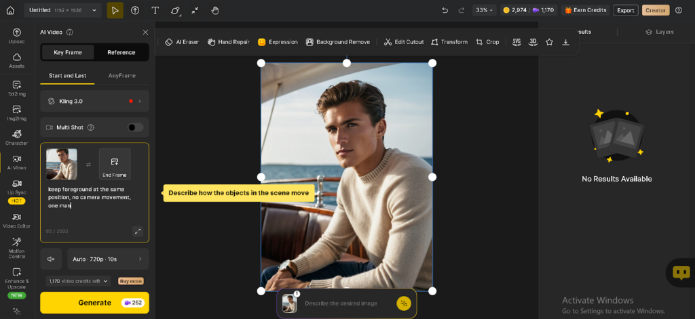Toggle the audio mute button

click(x=51, y=259)
